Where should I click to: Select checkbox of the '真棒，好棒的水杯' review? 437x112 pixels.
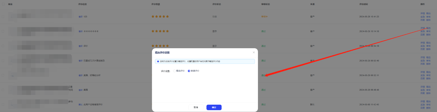(x=3, y=75)
